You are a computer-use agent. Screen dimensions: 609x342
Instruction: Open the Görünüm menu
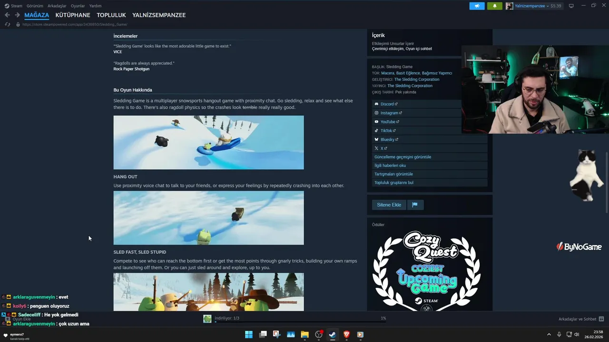[35, 6]
